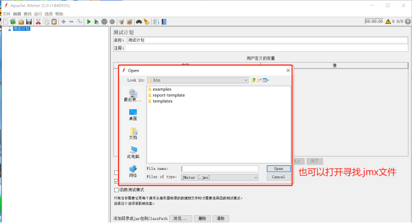Click the Clear broom icon
This screenshot has width=412, height=223.
click(x=121, y=21)
